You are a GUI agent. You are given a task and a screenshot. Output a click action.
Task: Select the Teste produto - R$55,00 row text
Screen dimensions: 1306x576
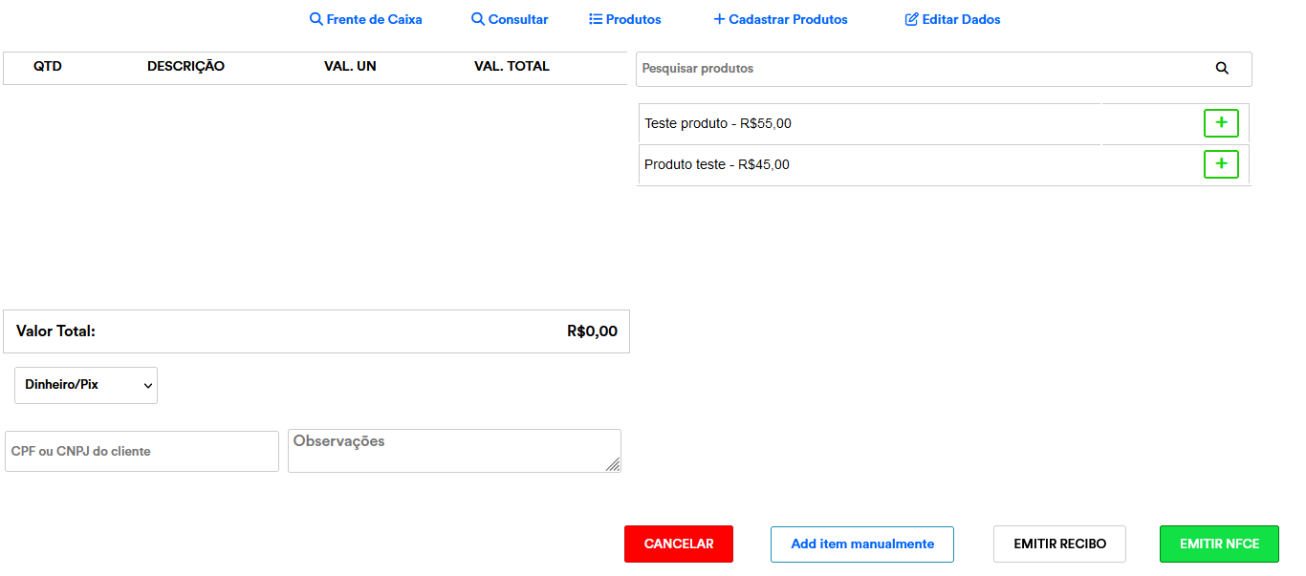718,124
